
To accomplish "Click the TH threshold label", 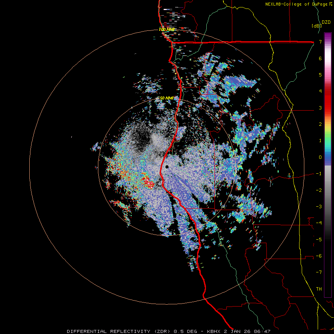I will tap(319, 289).
